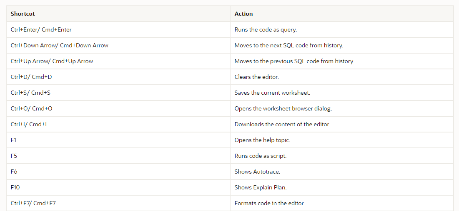Select the F10 shortcut cell
Image resolution: width=459 pixels, height=211 pixels.
coord(118,187)
